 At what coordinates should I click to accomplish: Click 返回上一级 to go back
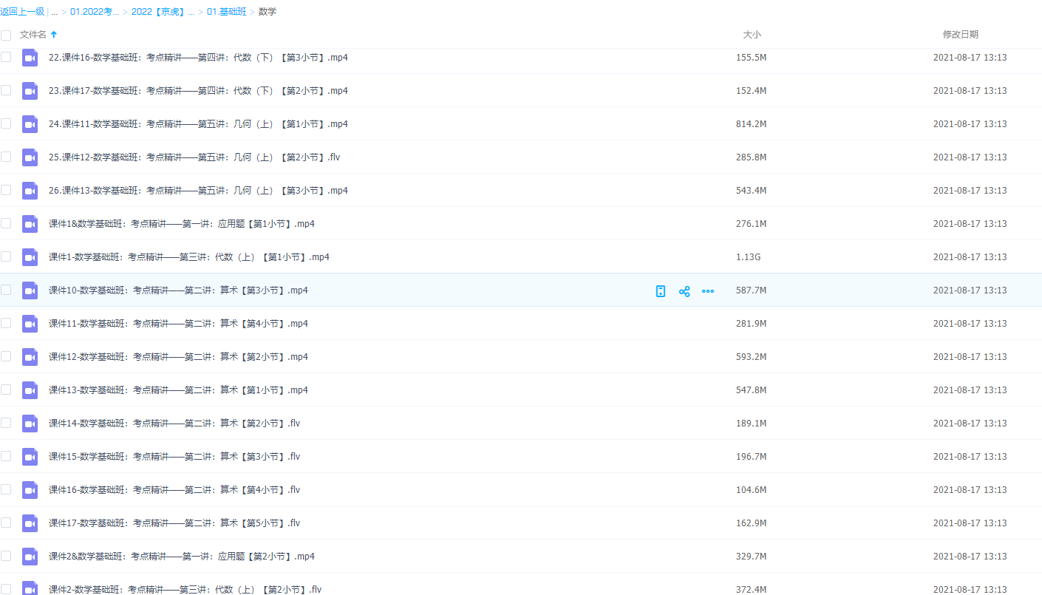pyautogui.click(x=22, y=12)
